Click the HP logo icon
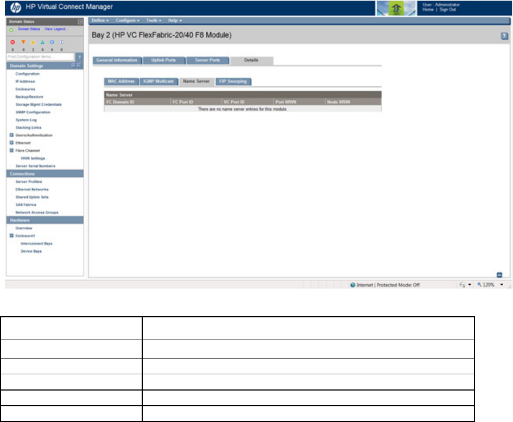 [15, 7]
